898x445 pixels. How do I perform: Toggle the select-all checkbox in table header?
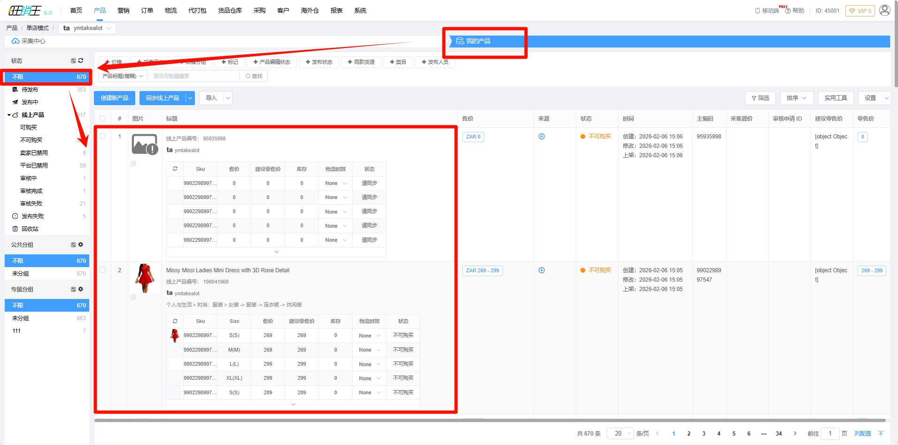coord(103,119)
